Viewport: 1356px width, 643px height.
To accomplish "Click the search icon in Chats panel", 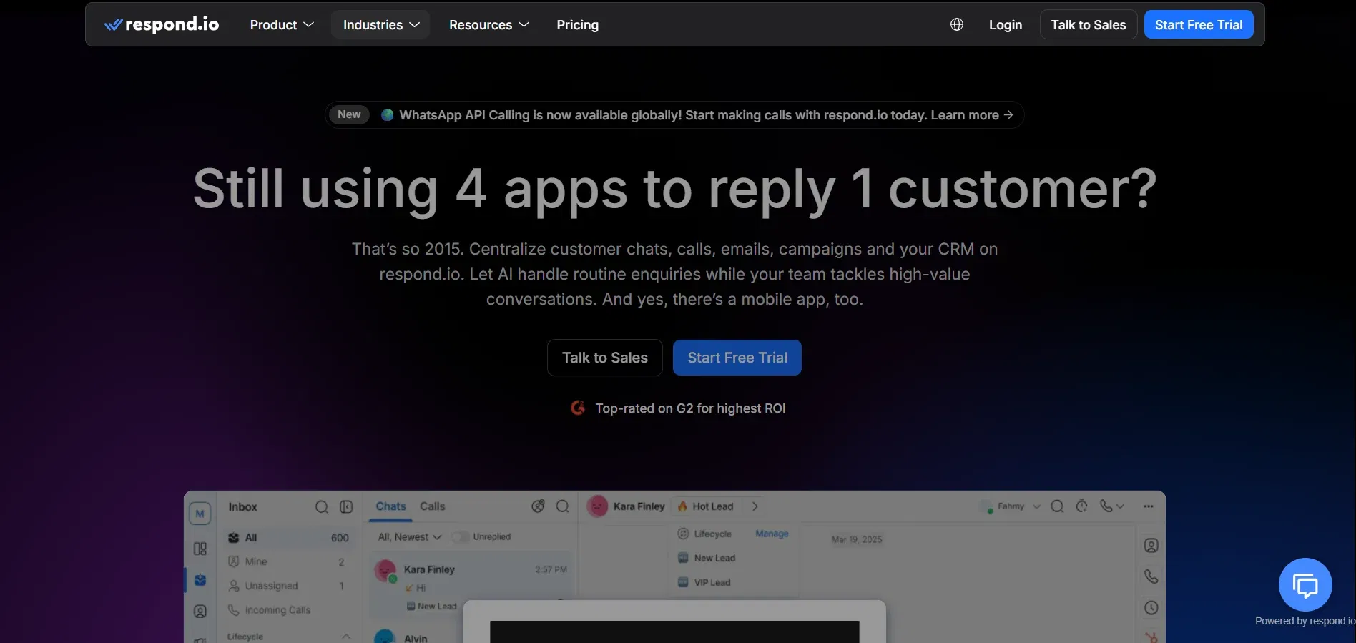I will point(563,506).
